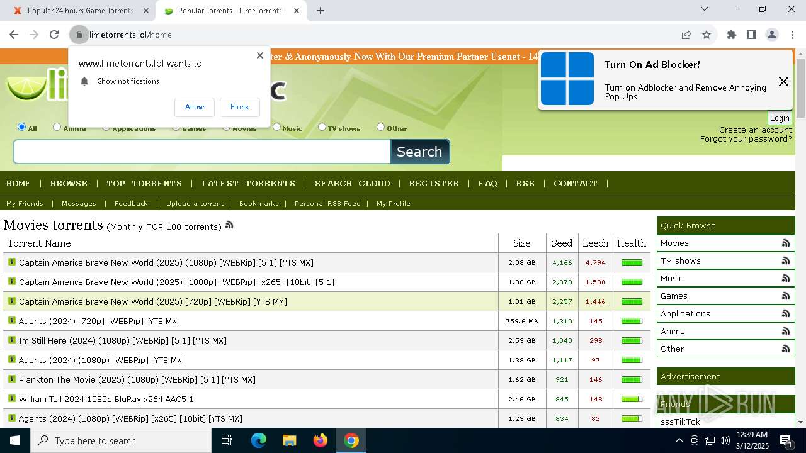Click the TV shows RSS icon in Quick Browse

click(x=786, y=260)
